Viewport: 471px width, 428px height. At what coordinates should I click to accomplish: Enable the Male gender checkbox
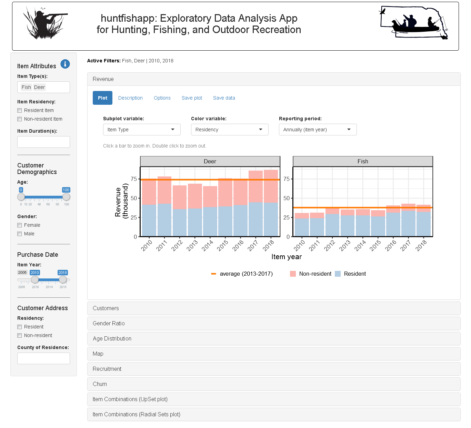click(20, 234)
